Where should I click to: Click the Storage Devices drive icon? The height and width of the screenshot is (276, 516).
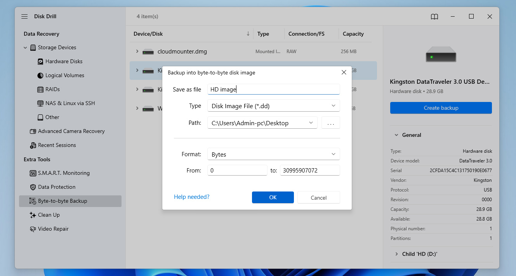[x=33, y=48]
